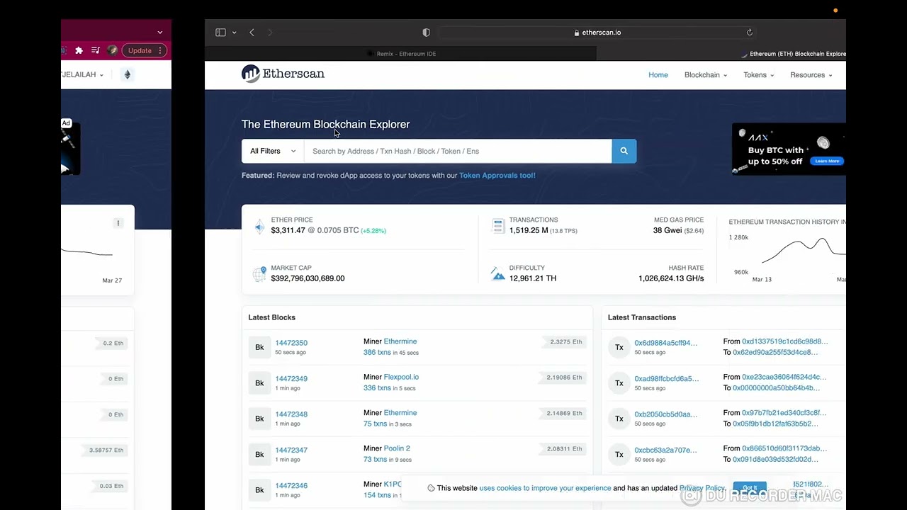Open sender address 0xe23cae36064f624d4c...
Image resolution: width=907 pixels, height=510 pixels.
(784, 377)
